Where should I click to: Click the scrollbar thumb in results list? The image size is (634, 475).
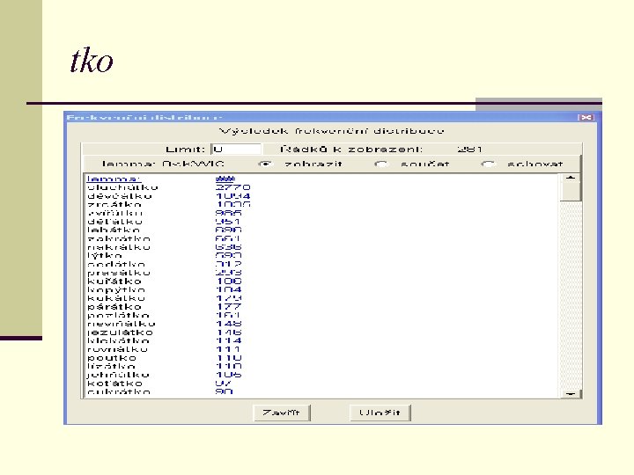pos(571,192)
